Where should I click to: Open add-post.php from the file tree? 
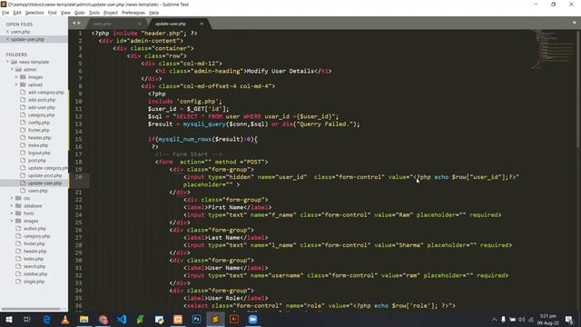coord(42,100)
